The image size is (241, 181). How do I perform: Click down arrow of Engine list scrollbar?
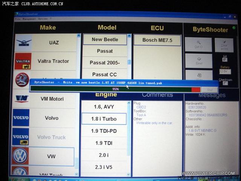coord(128,174)
